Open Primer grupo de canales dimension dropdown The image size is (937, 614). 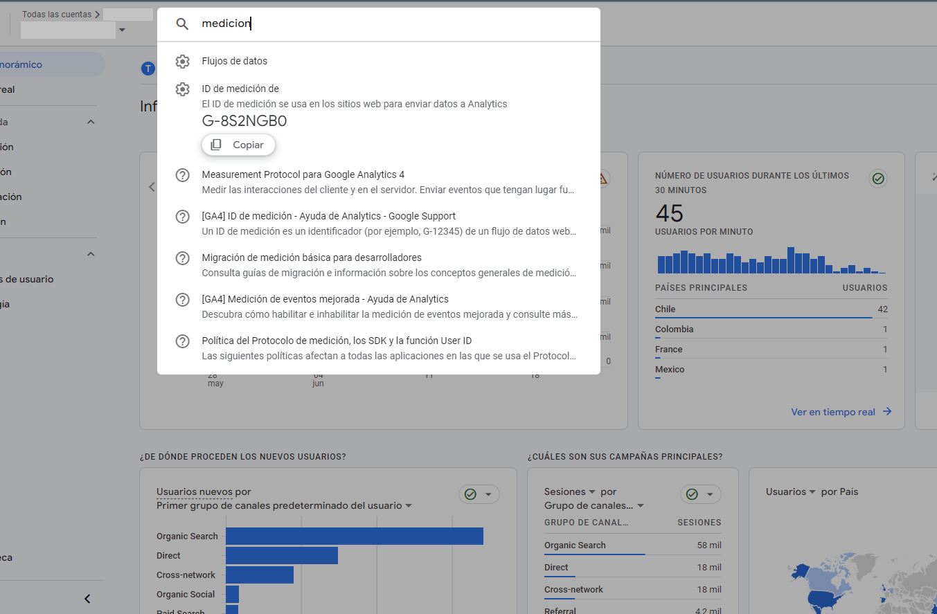[409, 506]
